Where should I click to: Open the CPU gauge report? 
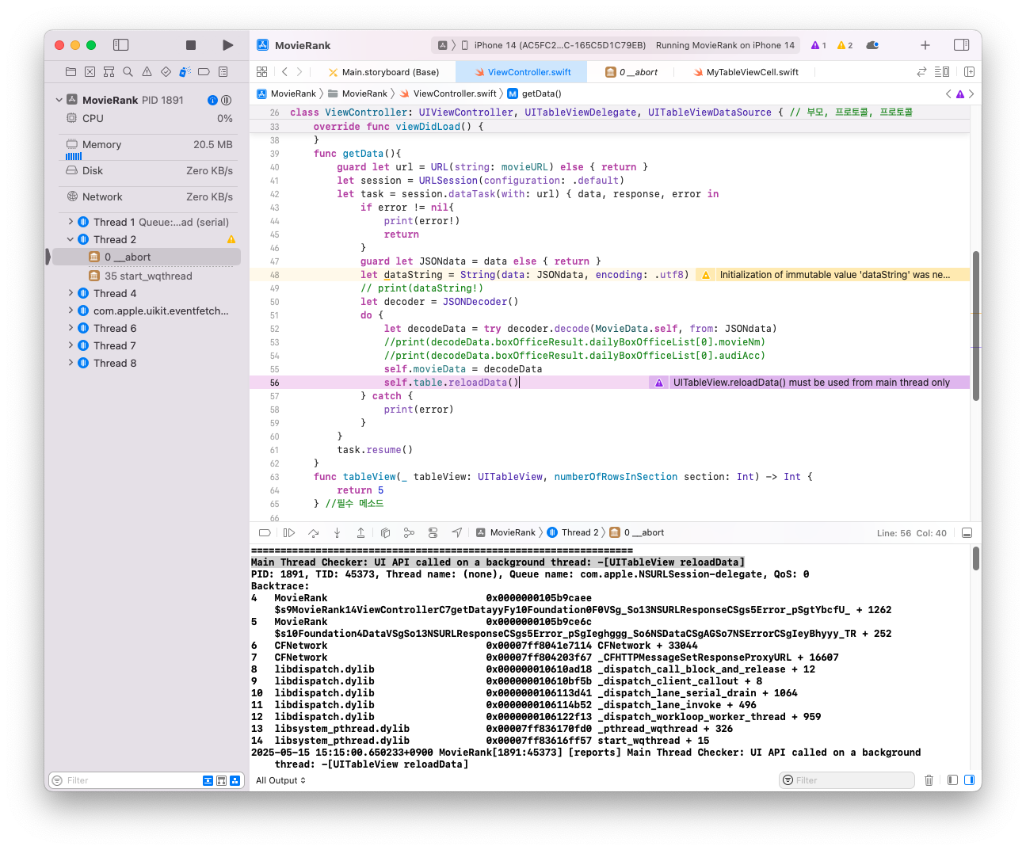tap(149, 118)
